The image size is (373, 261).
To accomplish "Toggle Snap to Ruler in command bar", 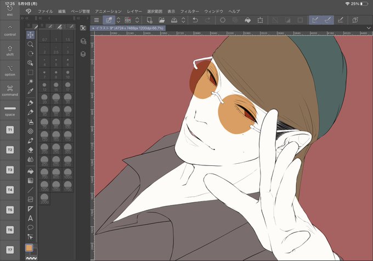I will click(315, 20).
